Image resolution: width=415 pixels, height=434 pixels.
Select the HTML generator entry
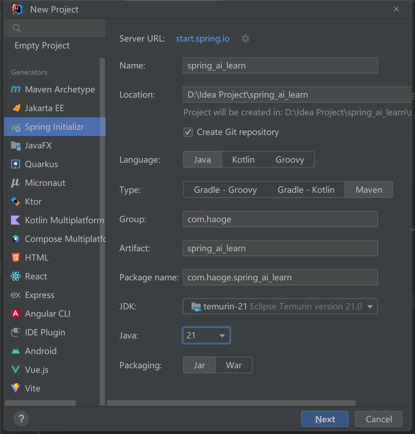pos(52,257)
